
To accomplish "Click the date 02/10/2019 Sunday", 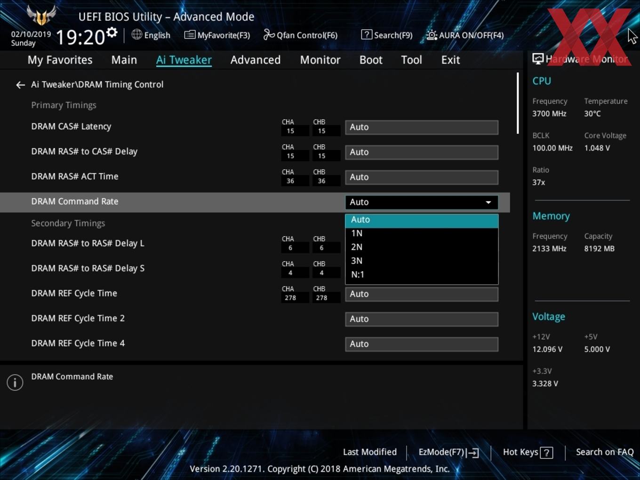I will click(x=31, y=39).
